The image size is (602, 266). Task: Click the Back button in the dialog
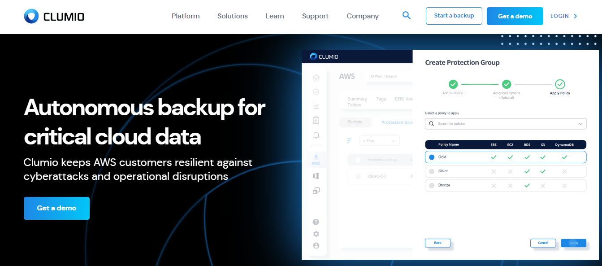tap(438, 243)
